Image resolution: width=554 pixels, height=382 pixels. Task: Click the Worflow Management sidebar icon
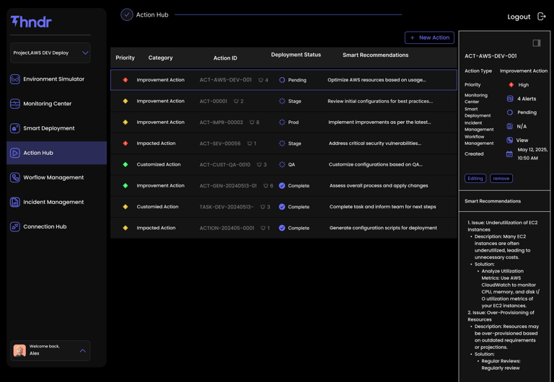click(x=15, y=177)
